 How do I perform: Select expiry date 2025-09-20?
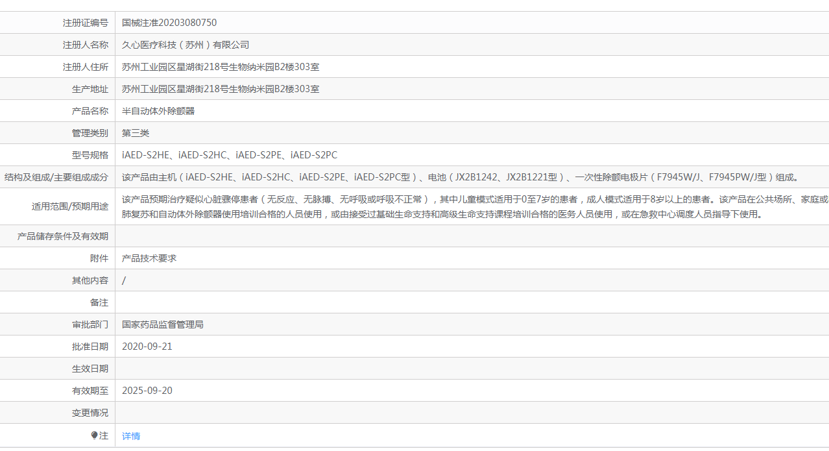click(147, 391)
